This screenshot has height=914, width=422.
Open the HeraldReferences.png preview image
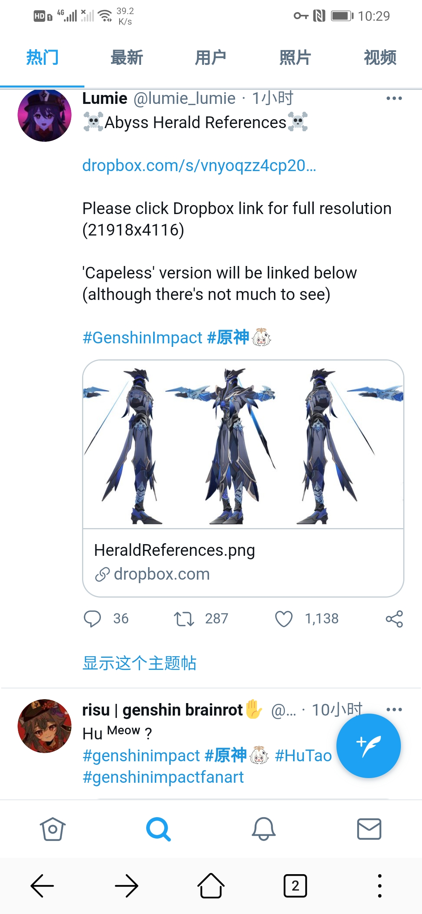tap(243, 445)
